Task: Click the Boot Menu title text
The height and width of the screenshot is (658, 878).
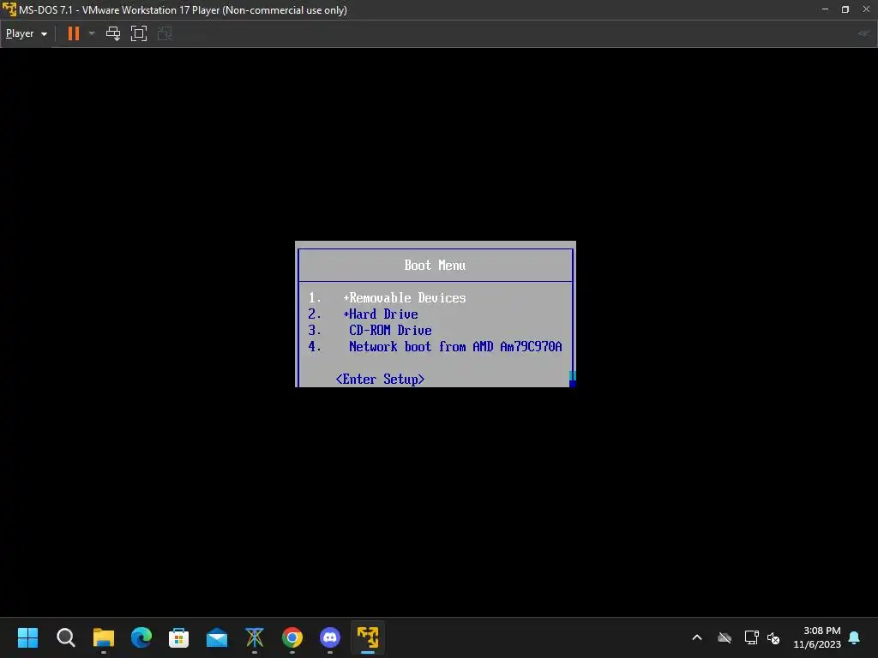Action: click(435, 266)
